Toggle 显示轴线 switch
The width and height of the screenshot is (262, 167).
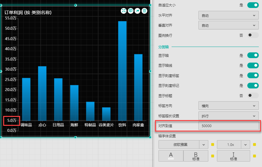click(x=253, y=65)
